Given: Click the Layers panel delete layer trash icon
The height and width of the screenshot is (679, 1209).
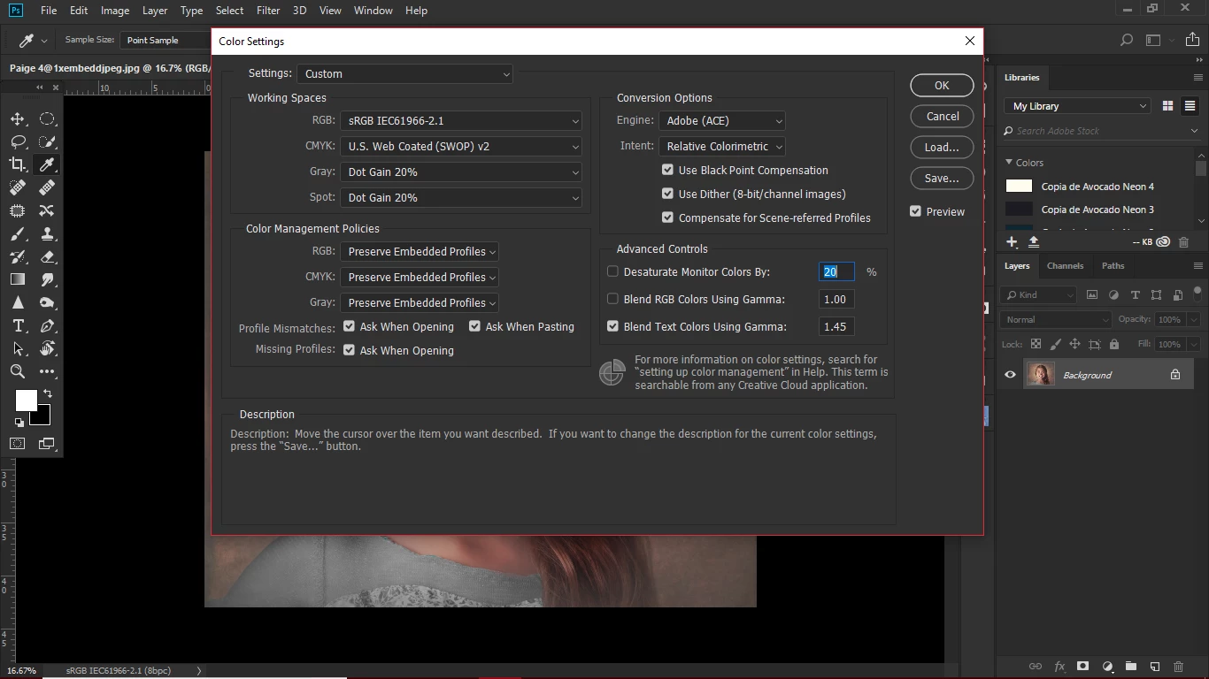Looking at the screenshot, I should pos(1178,667).
